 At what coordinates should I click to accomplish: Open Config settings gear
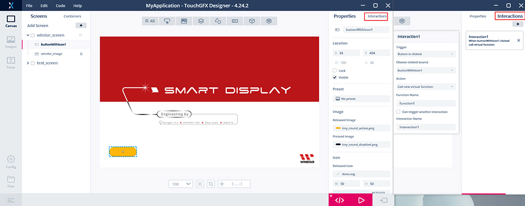click(10, 162)
